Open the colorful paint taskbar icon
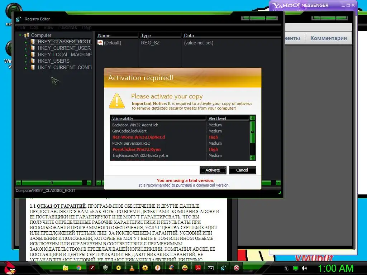Image resolution: width=367 pixels, height=275 pixels. (x=171, y=268)
